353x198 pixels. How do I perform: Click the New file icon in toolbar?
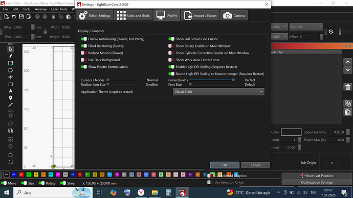7,17
